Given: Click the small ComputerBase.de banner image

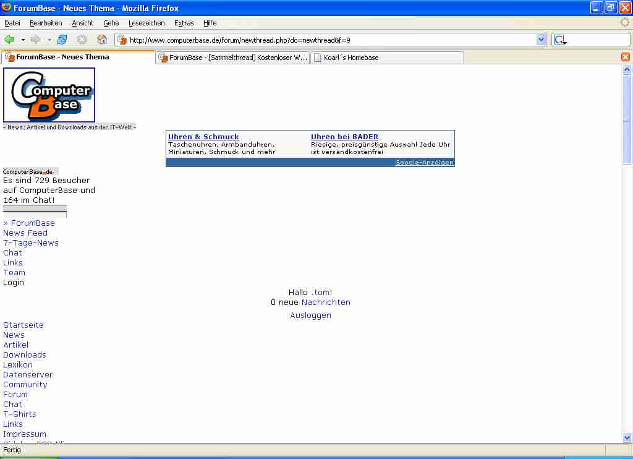Looking at the screenshot, I should point(30,172).
